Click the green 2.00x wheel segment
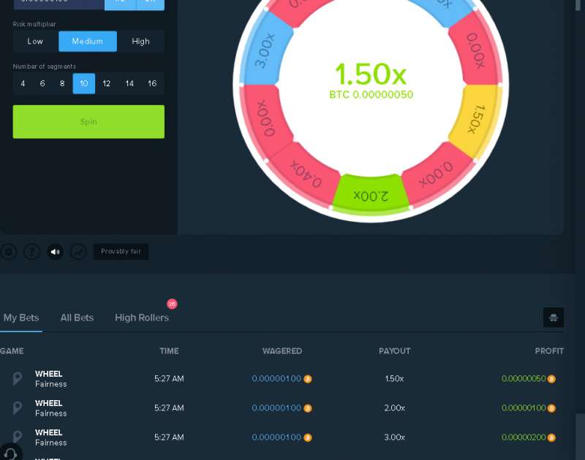 pos(371,195)
